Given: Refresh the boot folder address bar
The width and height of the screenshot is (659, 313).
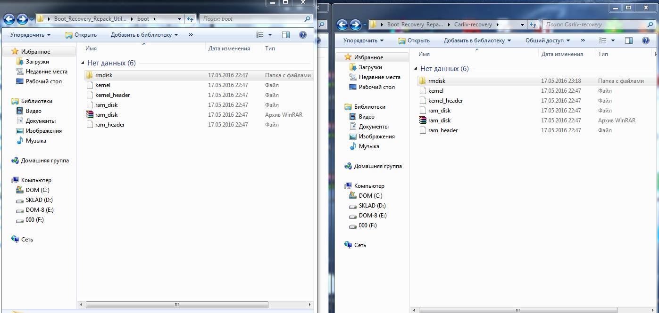Looking at the screenshot, I should coord(190,19).
